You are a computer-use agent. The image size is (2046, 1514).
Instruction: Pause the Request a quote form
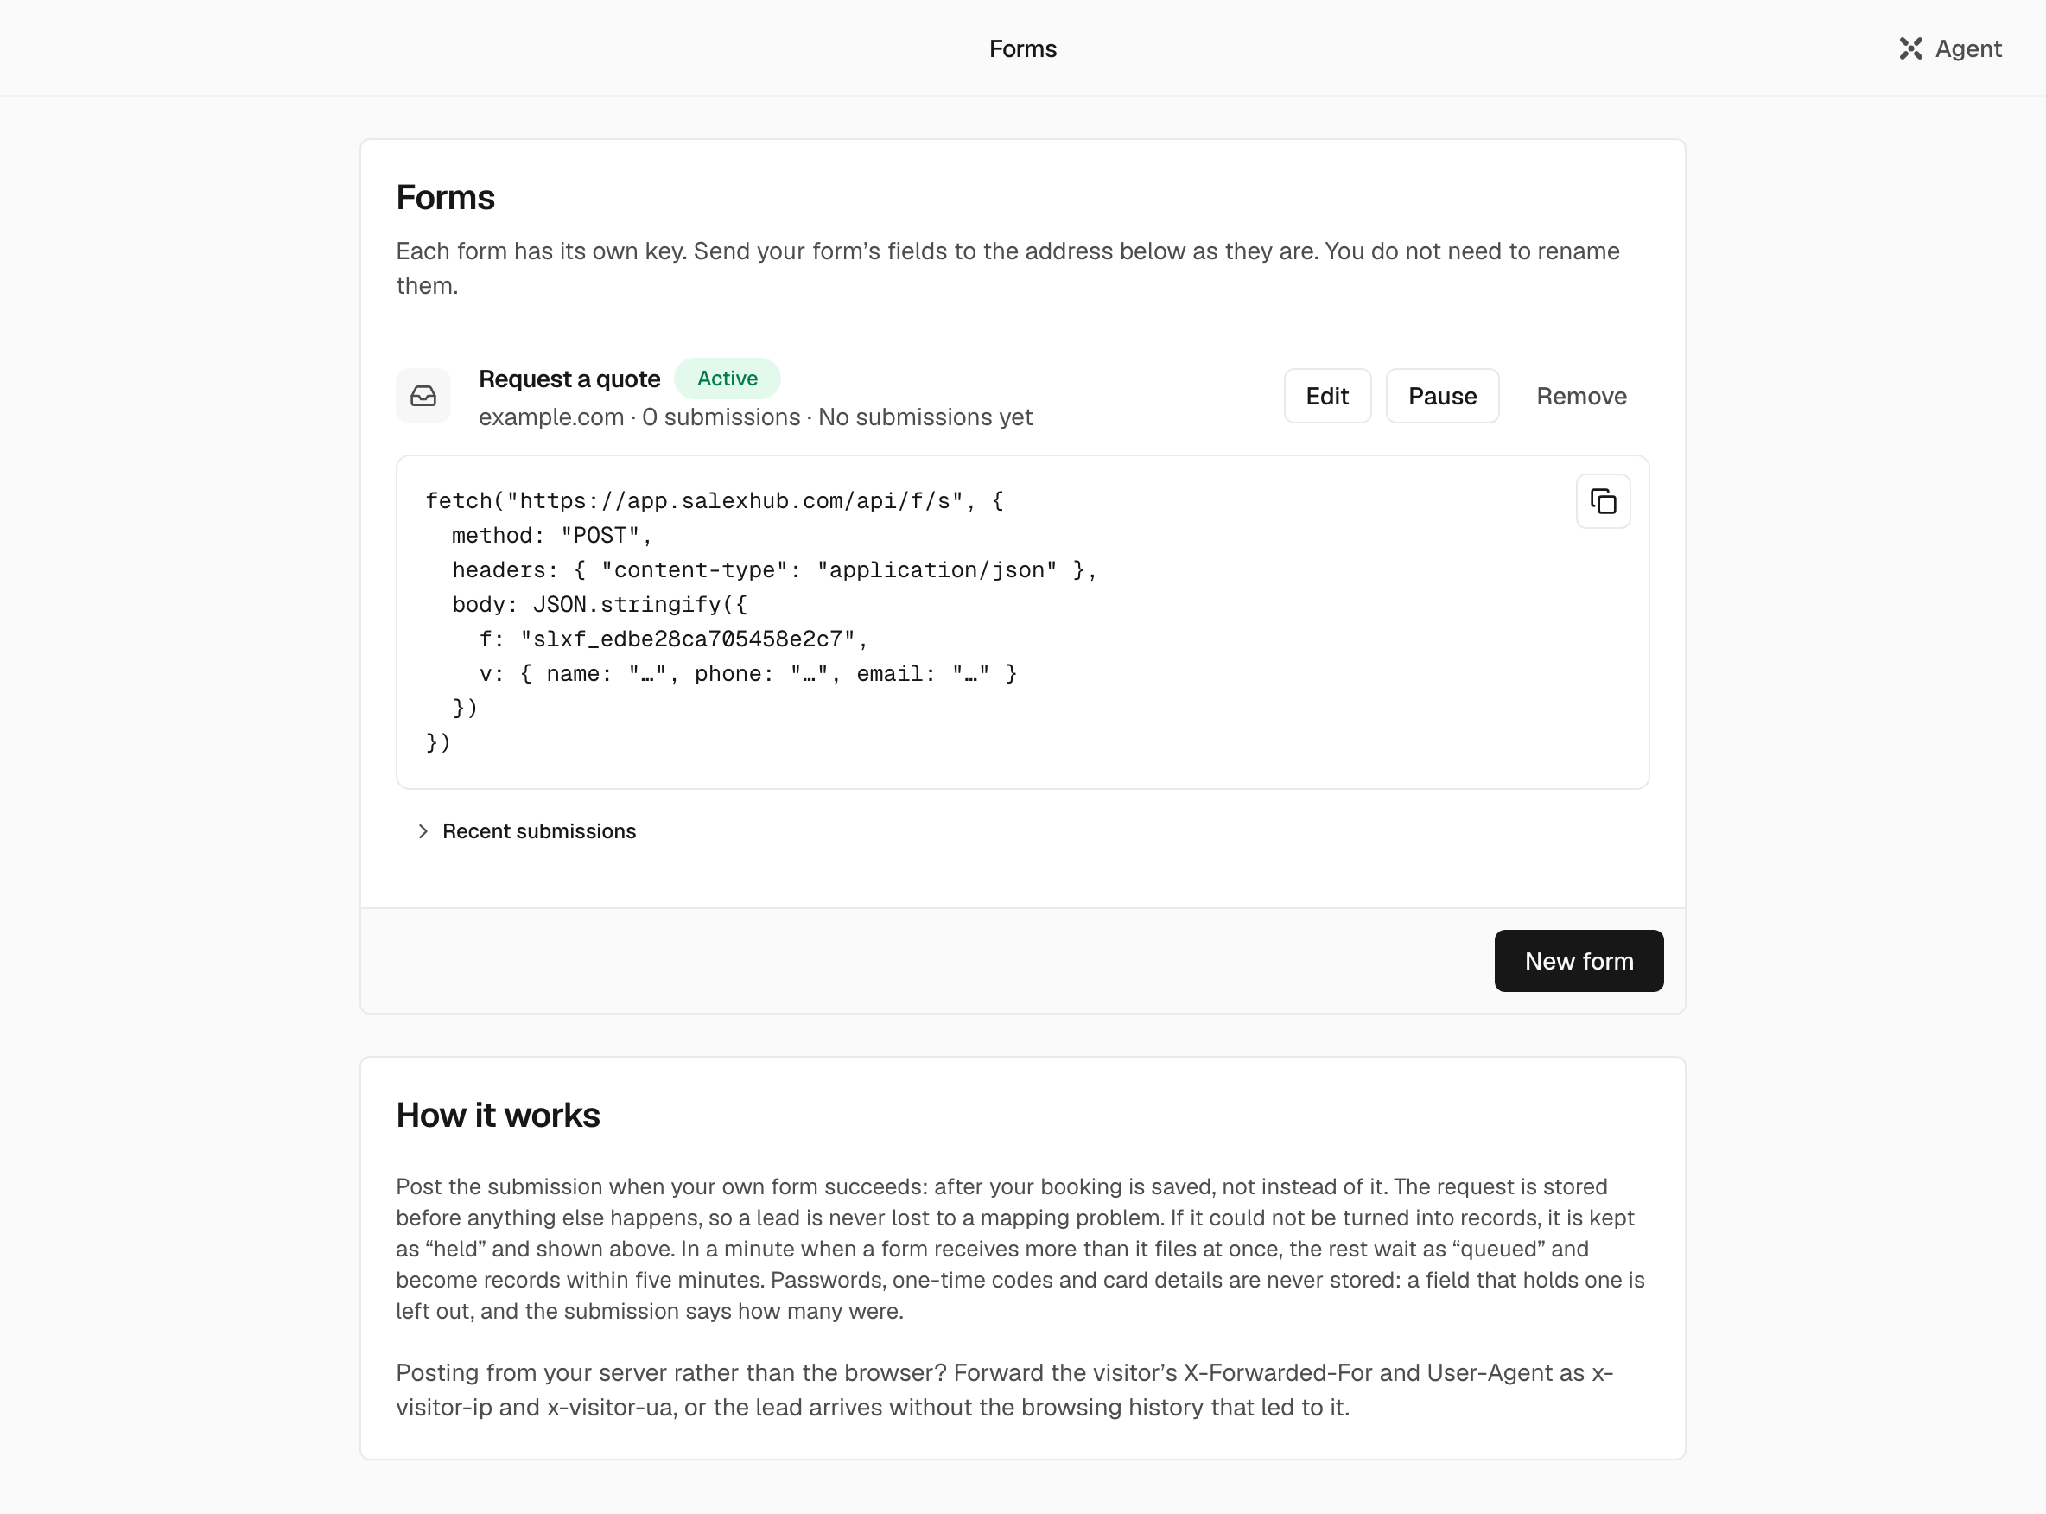click(x=1442, y=396)
